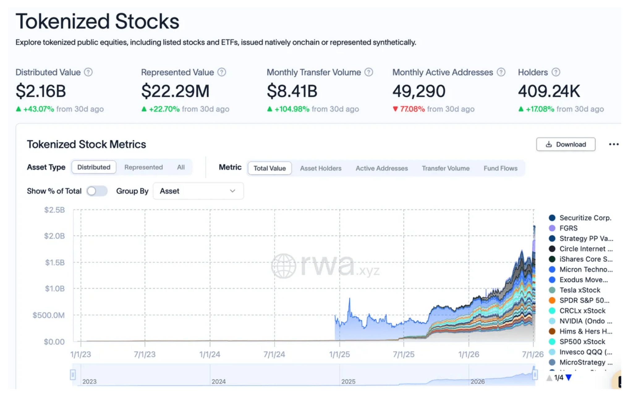
Task: Open Monthly Transfer Volume help tooltip icon
Action: (368, 72)
